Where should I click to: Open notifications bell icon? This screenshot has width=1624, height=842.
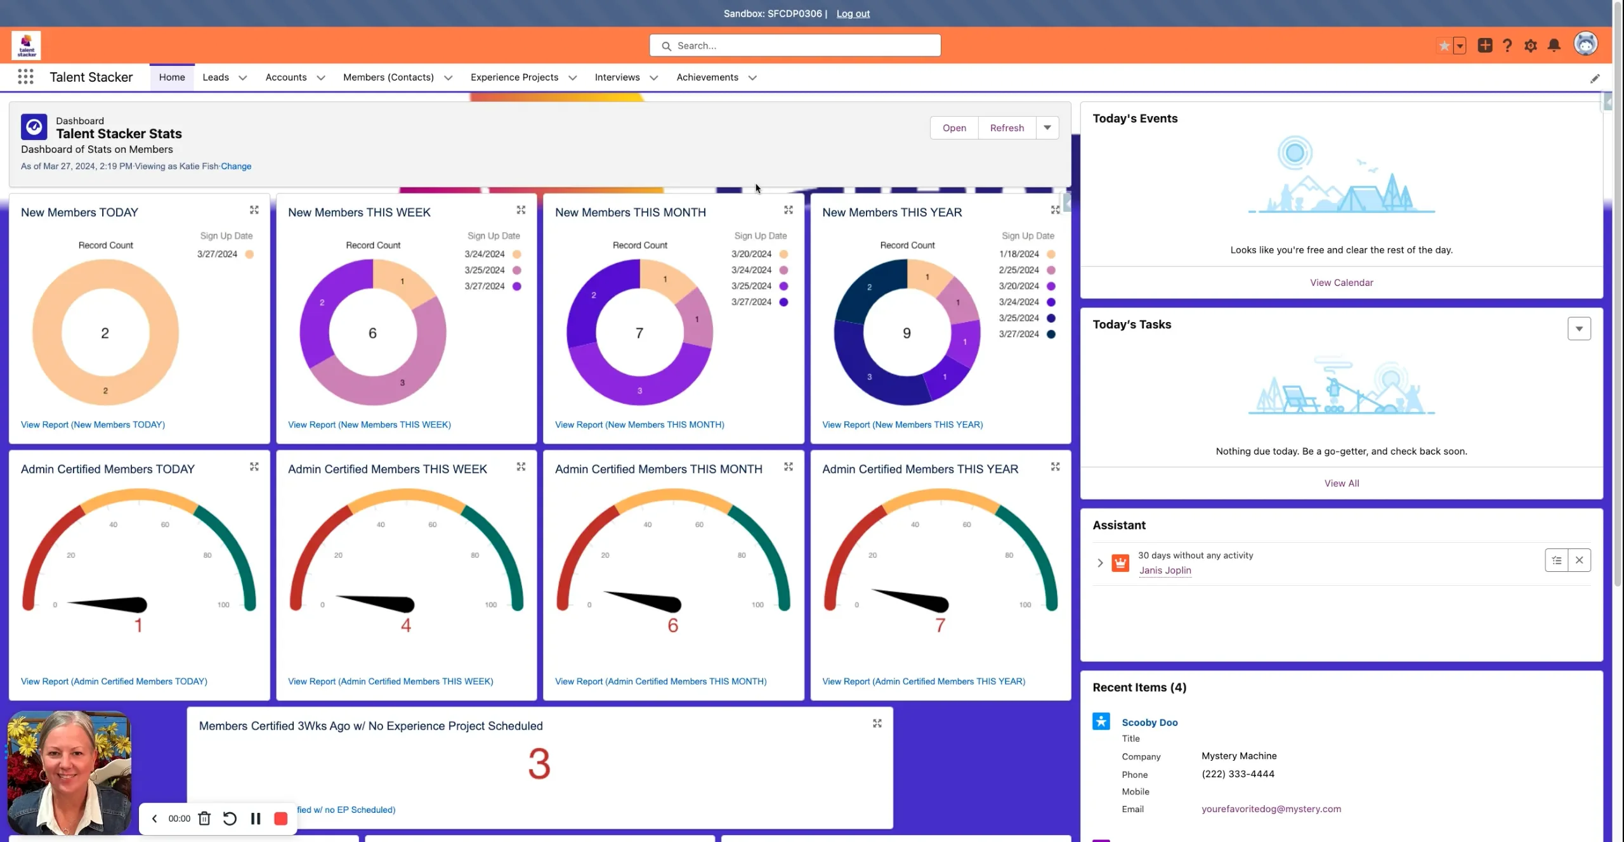coord(1554,45)
